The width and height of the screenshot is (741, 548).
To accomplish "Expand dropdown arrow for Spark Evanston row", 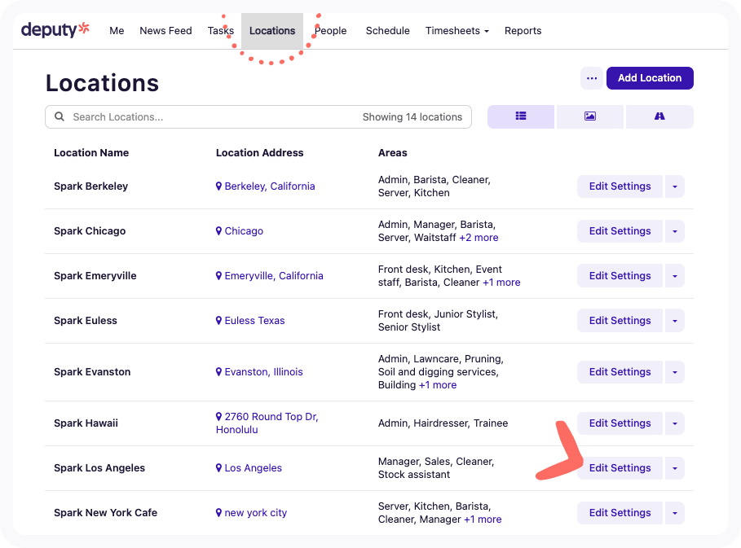I will pos(675,372).
